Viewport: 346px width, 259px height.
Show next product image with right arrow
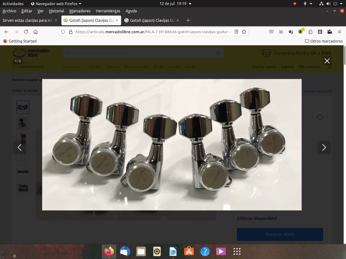[x=324, y=148]
